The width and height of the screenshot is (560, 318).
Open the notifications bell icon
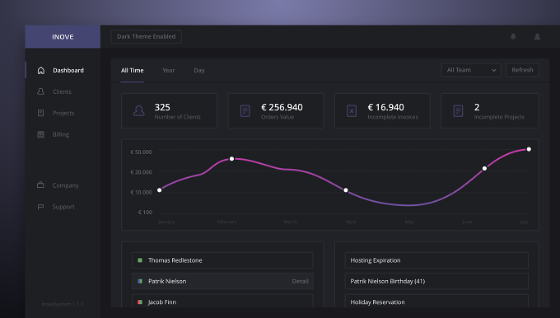pyautogui.click(x=513, y=36)
